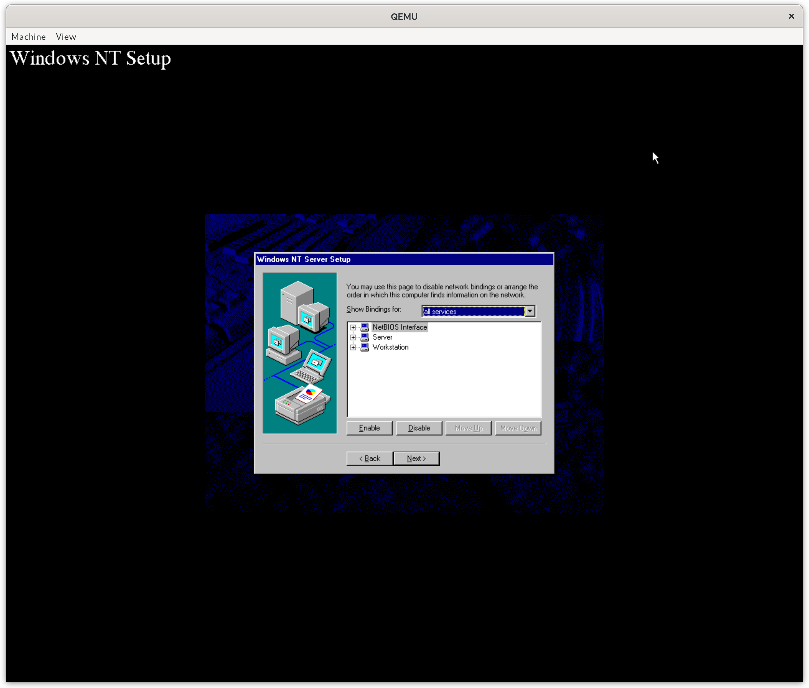Click the NetBIOS Interface computer icon
Image resolution: width=809 pixels, height=688 pixels.
(364, 327)
